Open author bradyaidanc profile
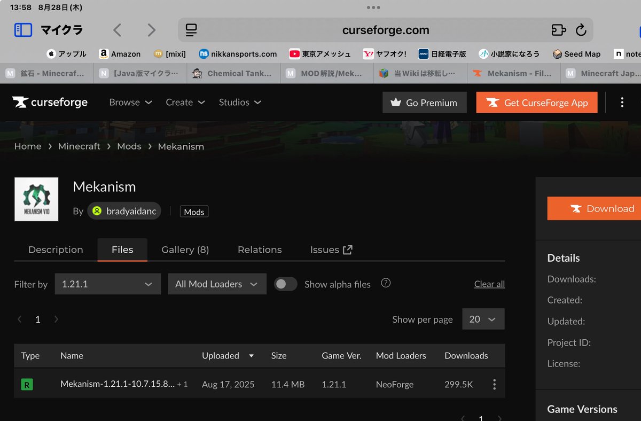The width and height of the screenshot is (641, 421). coord(124,211)
